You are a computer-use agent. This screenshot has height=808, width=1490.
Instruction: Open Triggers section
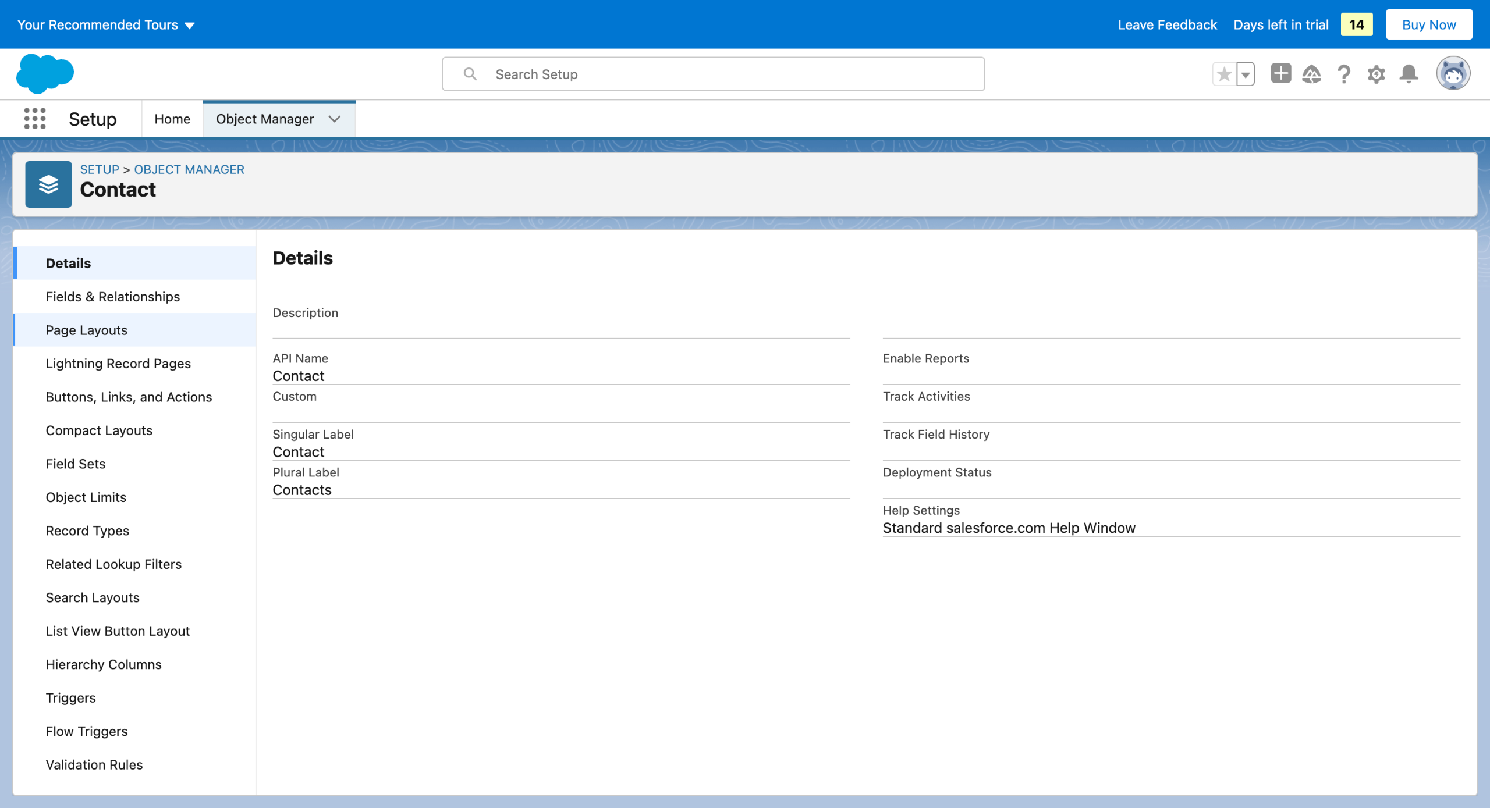coord(134,698)
